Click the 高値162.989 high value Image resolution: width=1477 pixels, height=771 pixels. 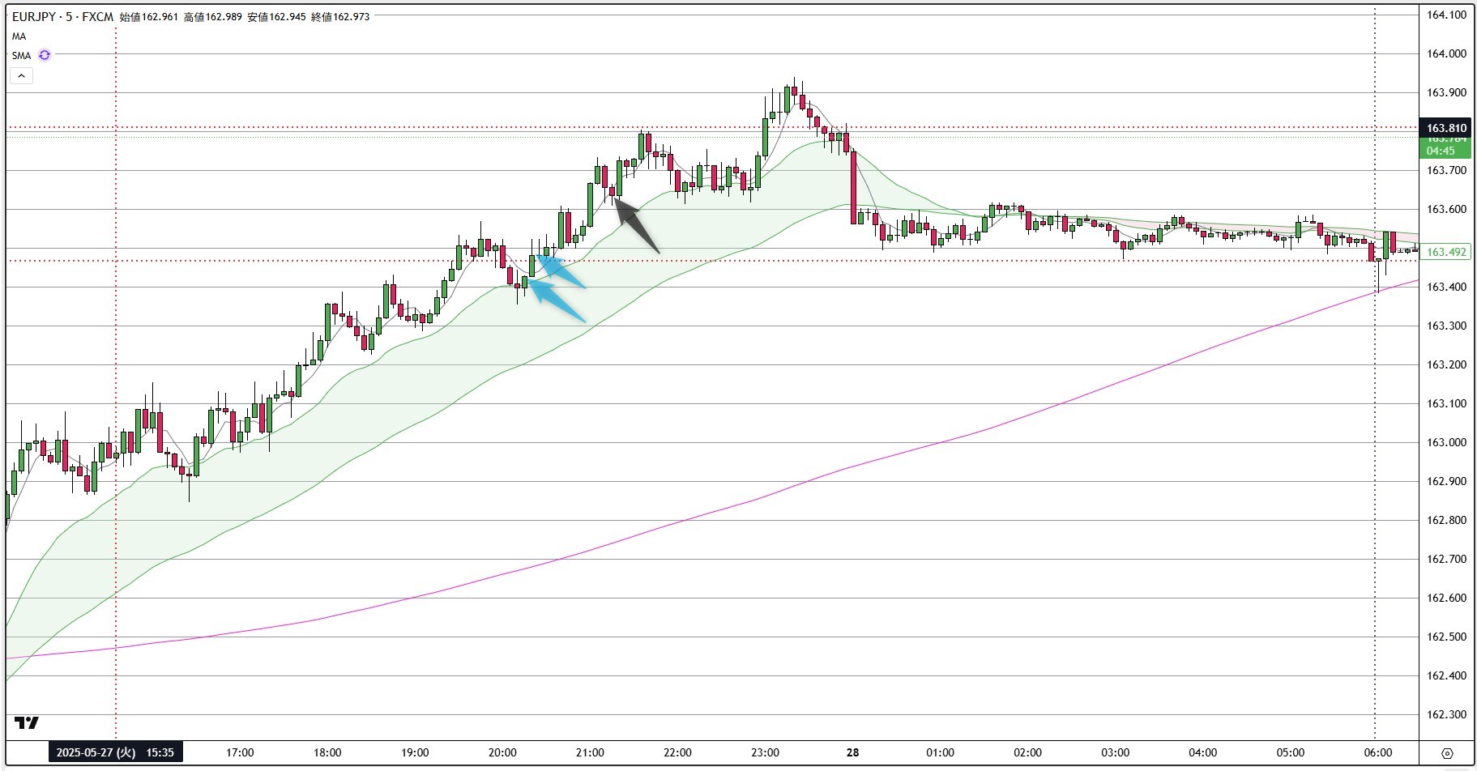pos(213,16)
